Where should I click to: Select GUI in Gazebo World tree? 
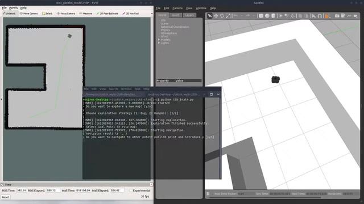click(x=163, y=20)
